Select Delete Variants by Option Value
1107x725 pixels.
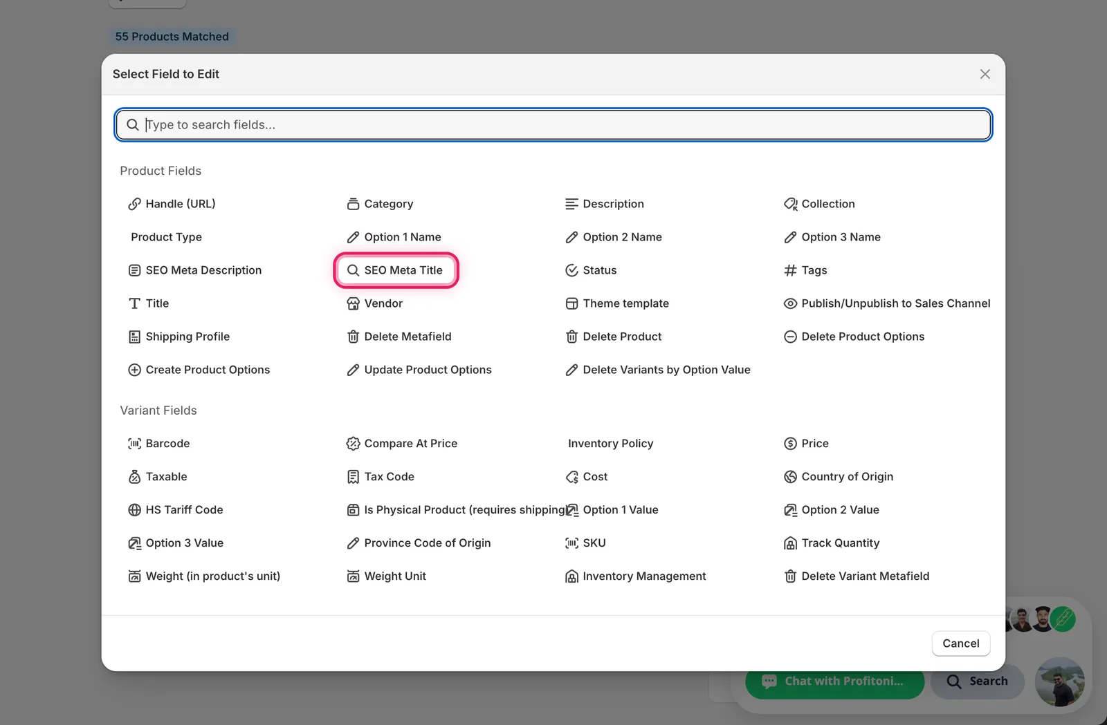(658, 370)
